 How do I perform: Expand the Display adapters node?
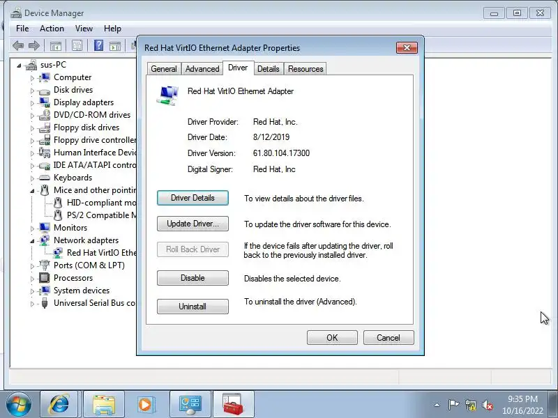32,103
